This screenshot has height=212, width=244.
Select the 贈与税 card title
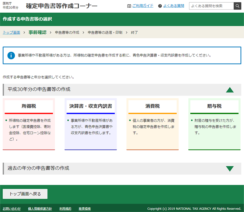[x=214, y=106]
